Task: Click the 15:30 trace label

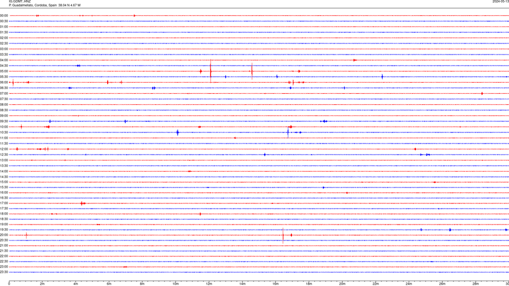Action: click(4, 187)
